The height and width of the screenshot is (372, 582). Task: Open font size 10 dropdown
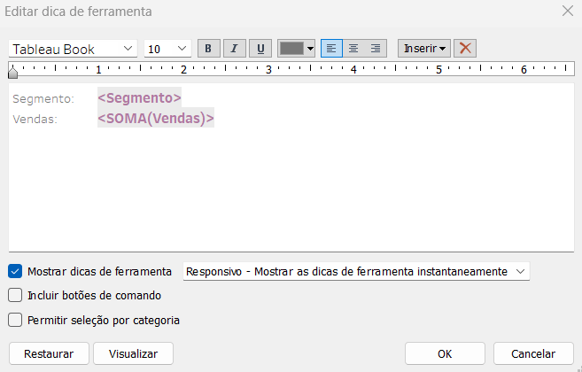tap(167, 49)
